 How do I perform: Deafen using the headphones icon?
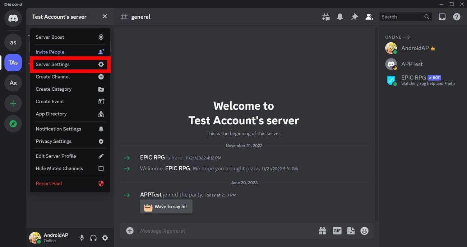coord(93,238)
